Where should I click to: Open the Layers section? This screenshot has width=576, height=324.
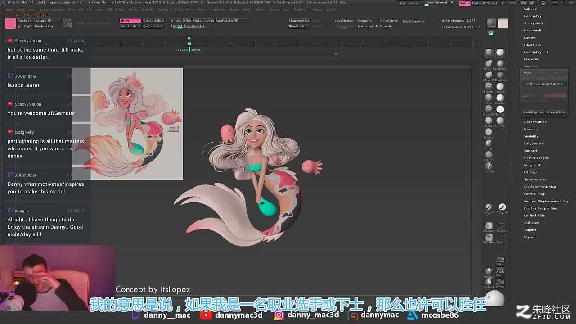[x=530, y=38]
